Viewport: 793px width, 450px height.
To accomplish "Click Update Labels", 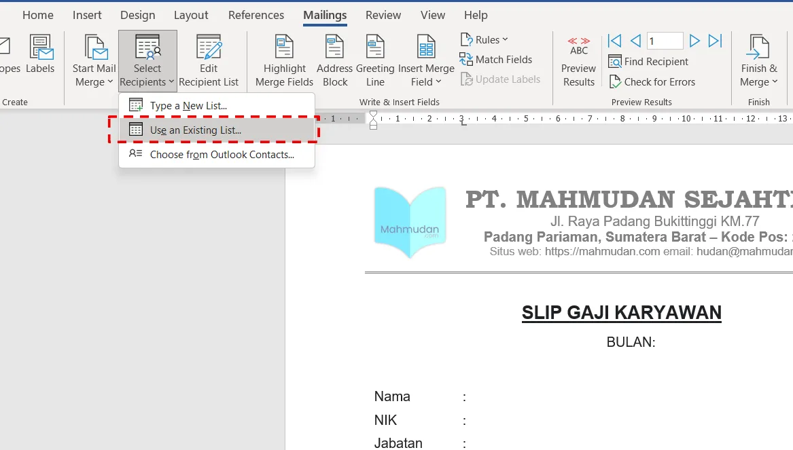I will 500,79.
